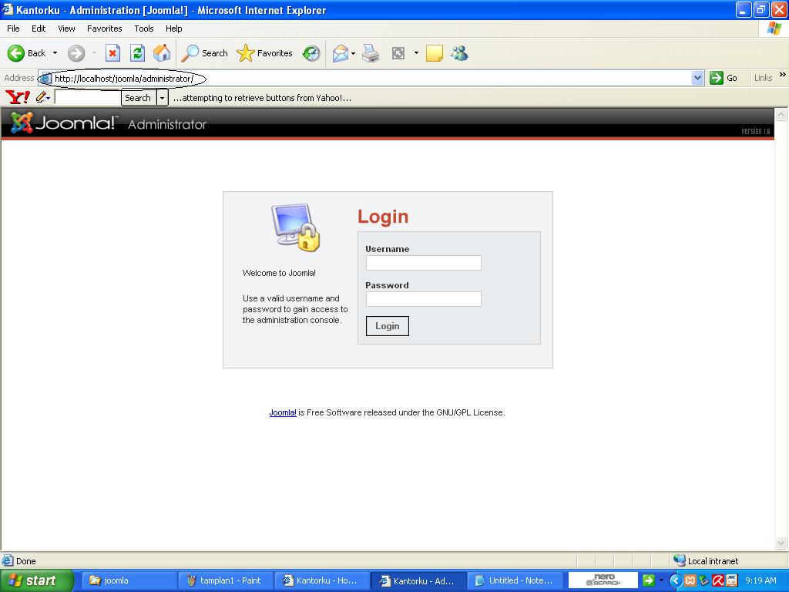
Task: Click the Back arrow icon
Action: (15, 53)
